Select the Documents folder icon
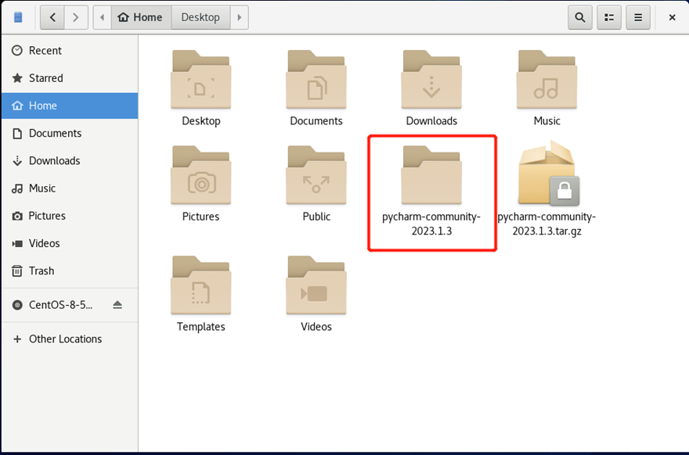The width and height of the screenshot is (689, 455). pos(316,80)
